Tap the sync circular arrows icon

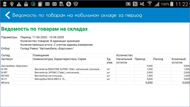[69, 4]
